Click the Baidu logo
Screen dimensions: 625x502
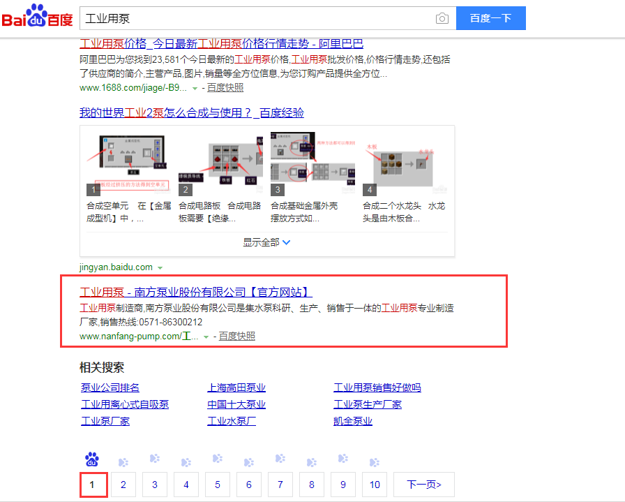[x=37, y=16]
